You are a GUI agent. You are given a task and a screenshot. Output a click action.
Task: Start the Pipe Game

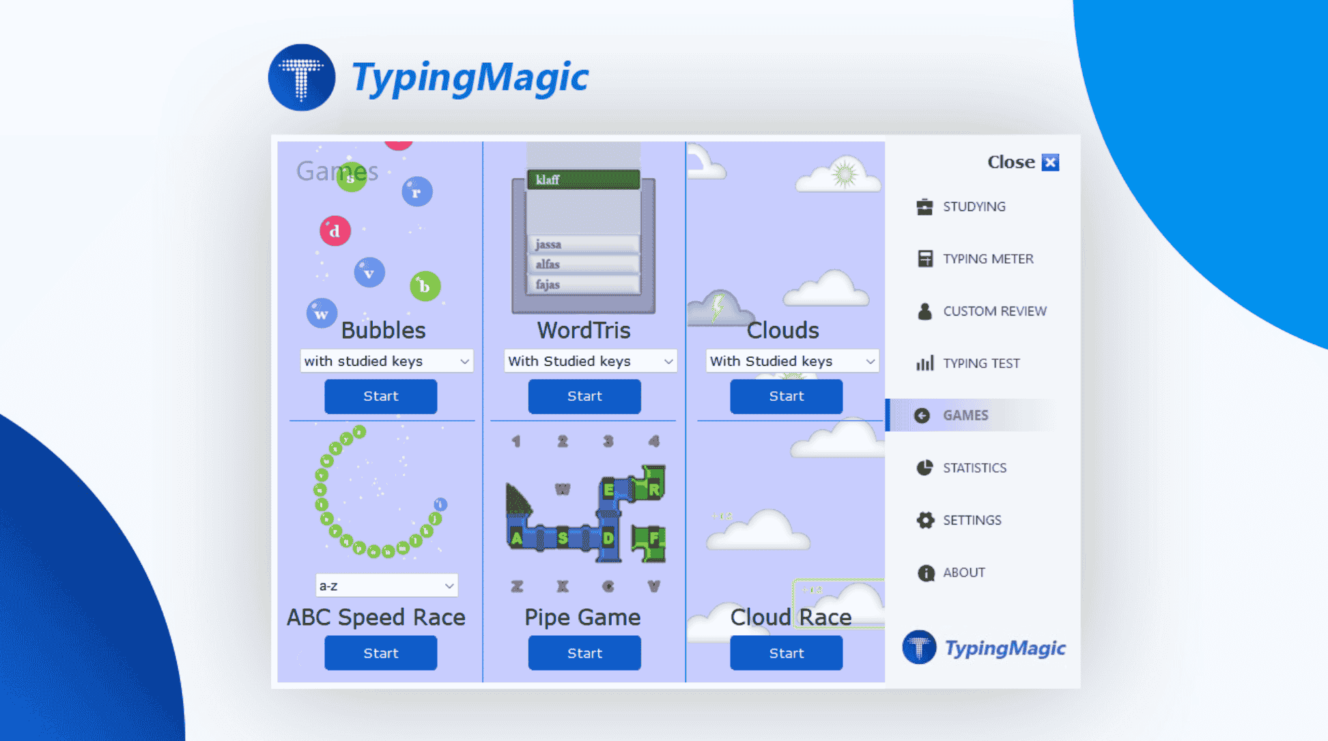click(x=584, y=653)
